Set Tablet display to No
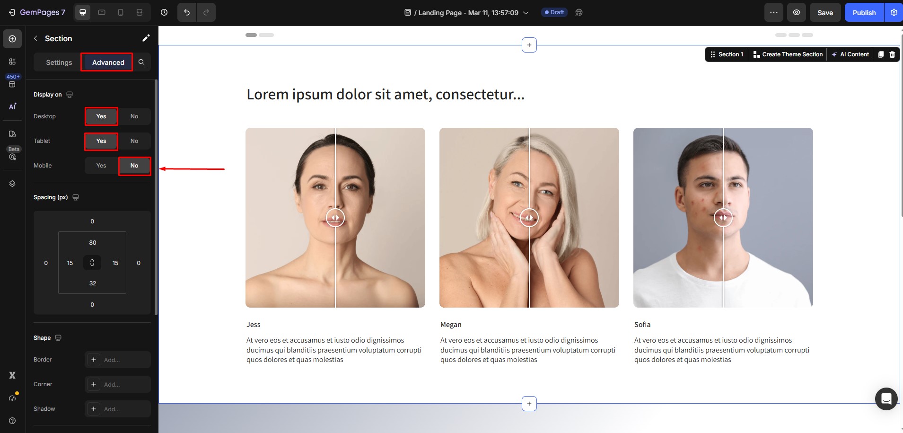Image resolution: width=903 pixels, height=433 pixels. click(x=134, y=141)
